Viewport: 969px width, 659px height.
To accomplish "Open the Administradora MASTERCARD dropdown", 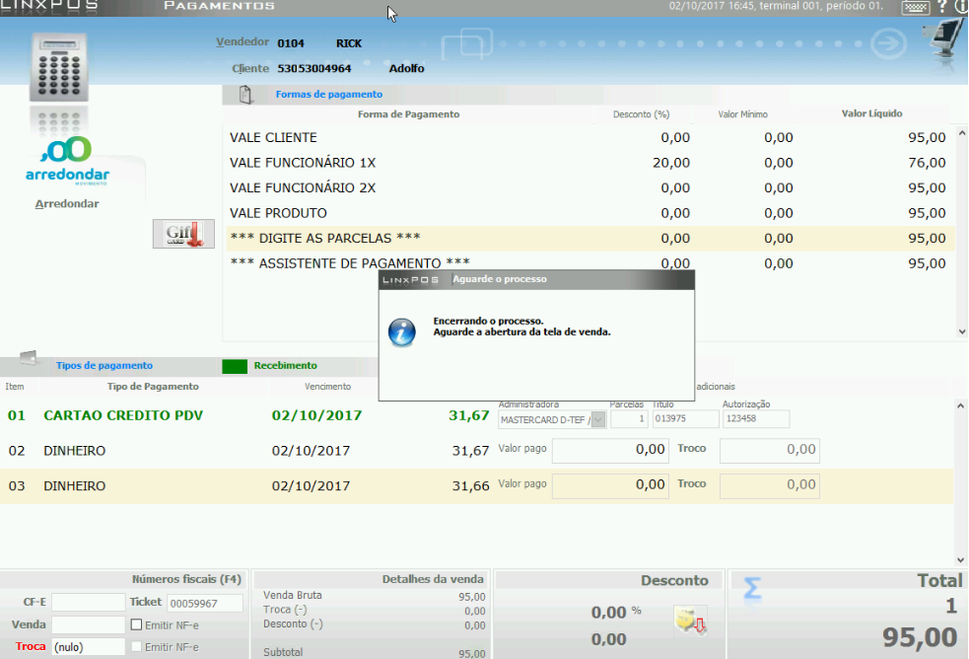I will click(598, 419).
